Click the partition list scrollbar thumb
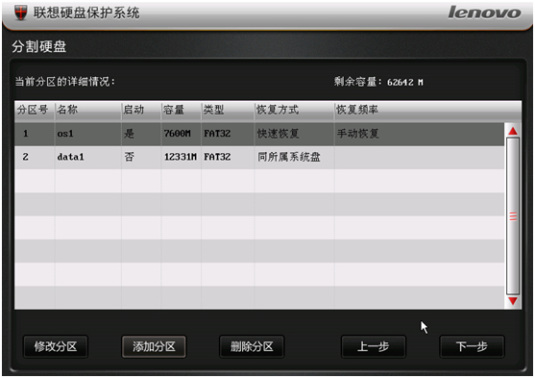The height and width of the screenshot is (378, 535). (x=513, y=216)
